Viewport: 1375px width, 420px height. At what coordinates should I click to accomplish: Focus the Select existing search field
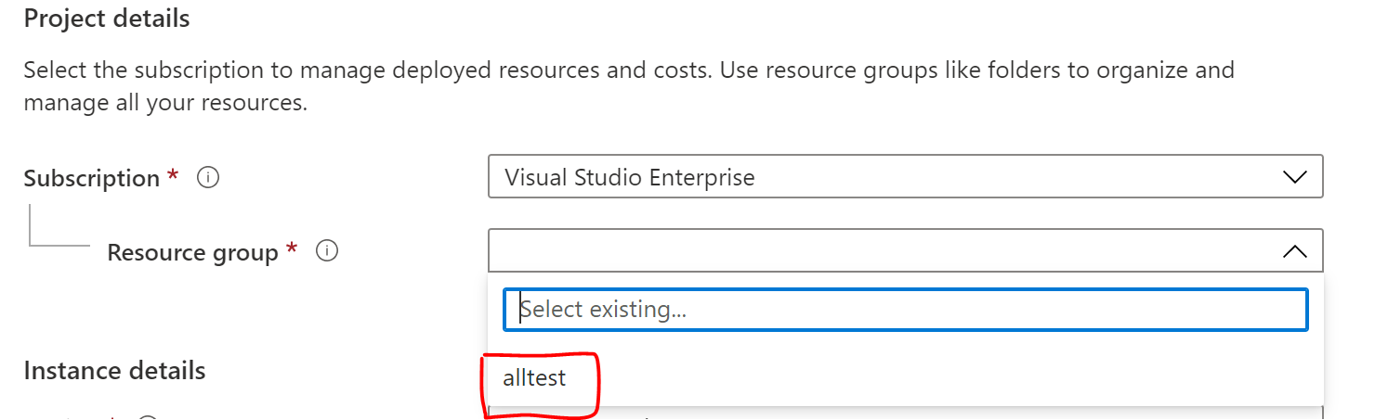coord(905,309)
